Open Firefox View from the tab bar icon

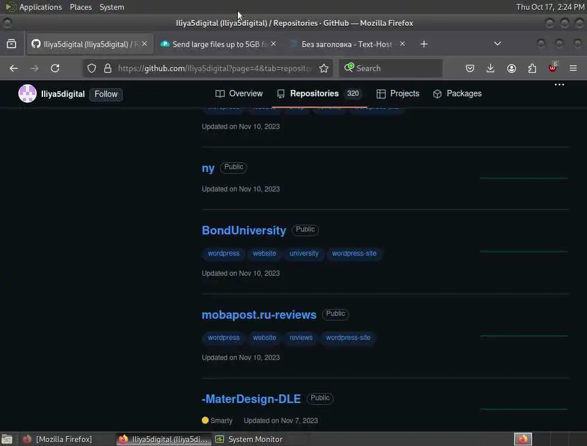(11, 44)
